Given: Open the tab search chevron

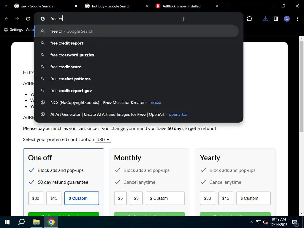Looking at the screenshot, I should tap(6, 6).
